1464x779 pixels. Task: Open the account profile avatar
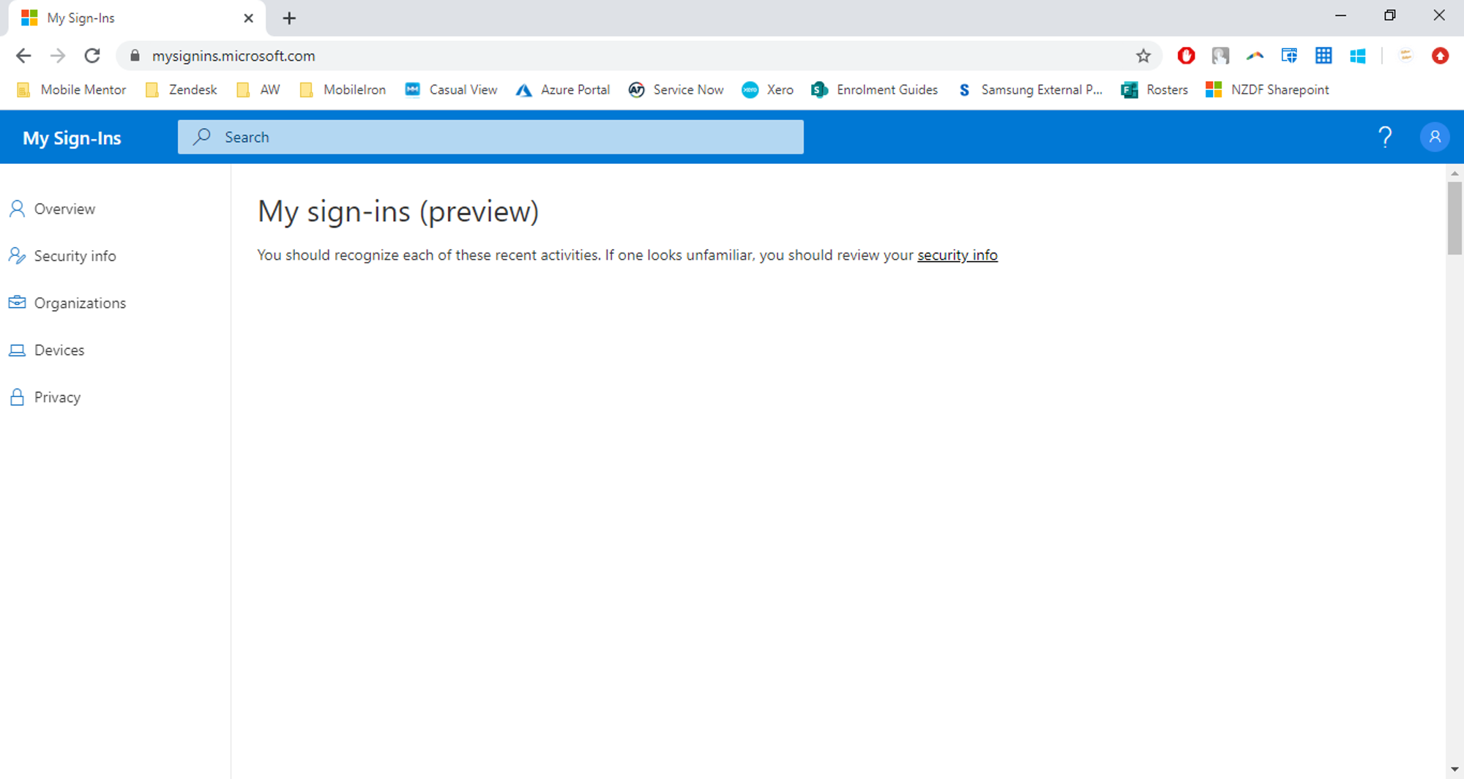point(1435,137)
